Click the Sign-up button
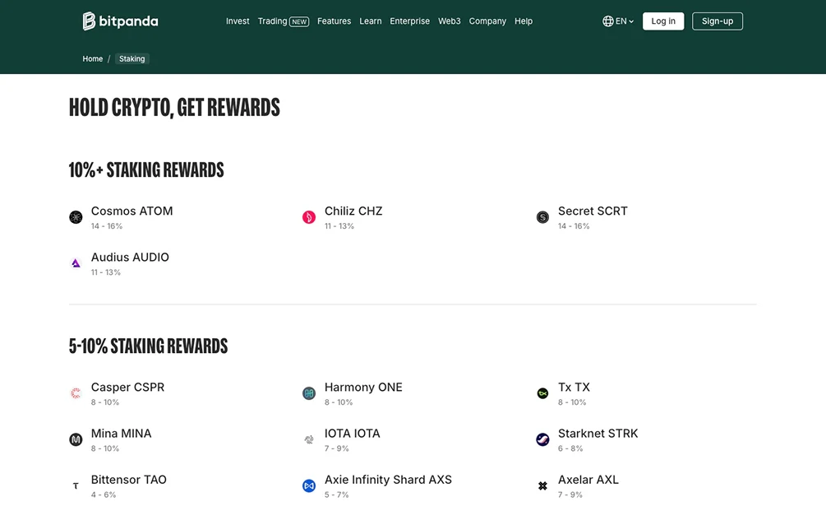The height and width of the screenshot is (506, 826). pyautogui.click(x=718, y=21)
